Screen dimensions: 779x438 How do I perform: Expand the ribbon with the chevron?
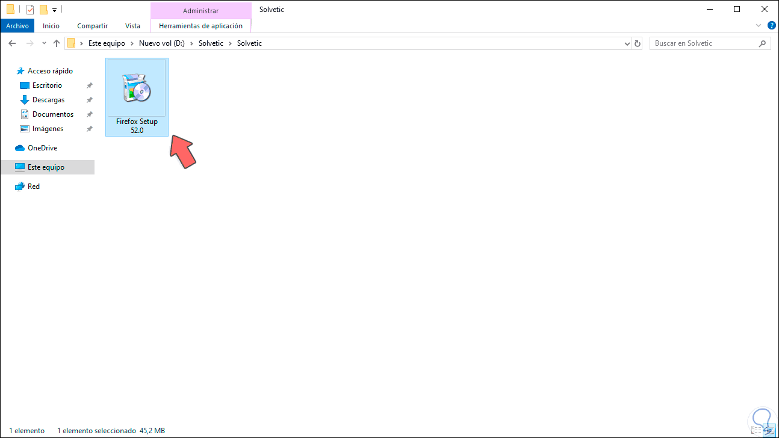pos(759,26)
